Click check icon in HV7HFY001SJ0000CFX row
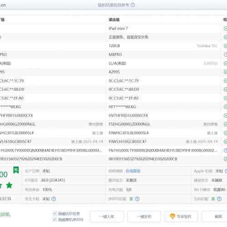227x227 pixels. coord(225,116)
